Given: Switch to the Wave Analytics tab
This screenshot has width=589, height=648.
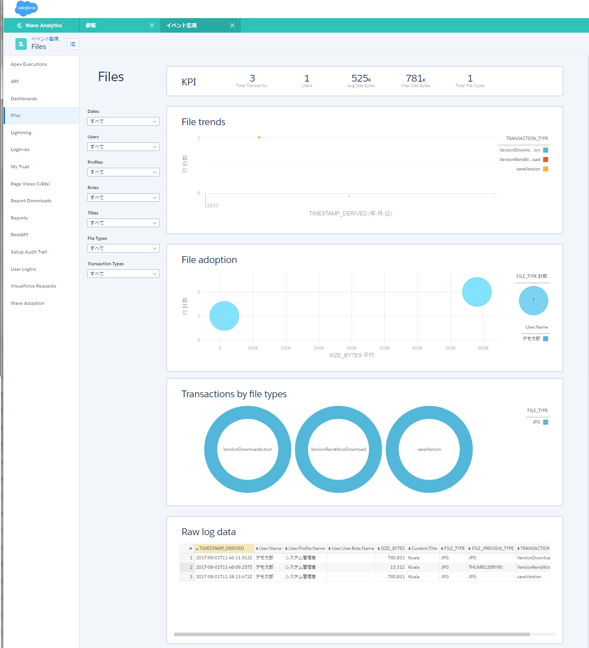Looking at the screenshot, I should click(41, 25).
